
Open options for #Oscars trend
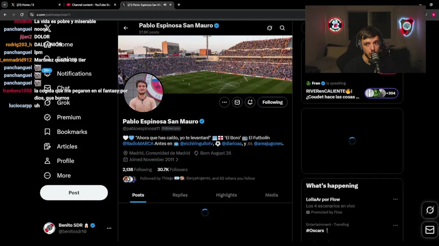click(395, 225)
